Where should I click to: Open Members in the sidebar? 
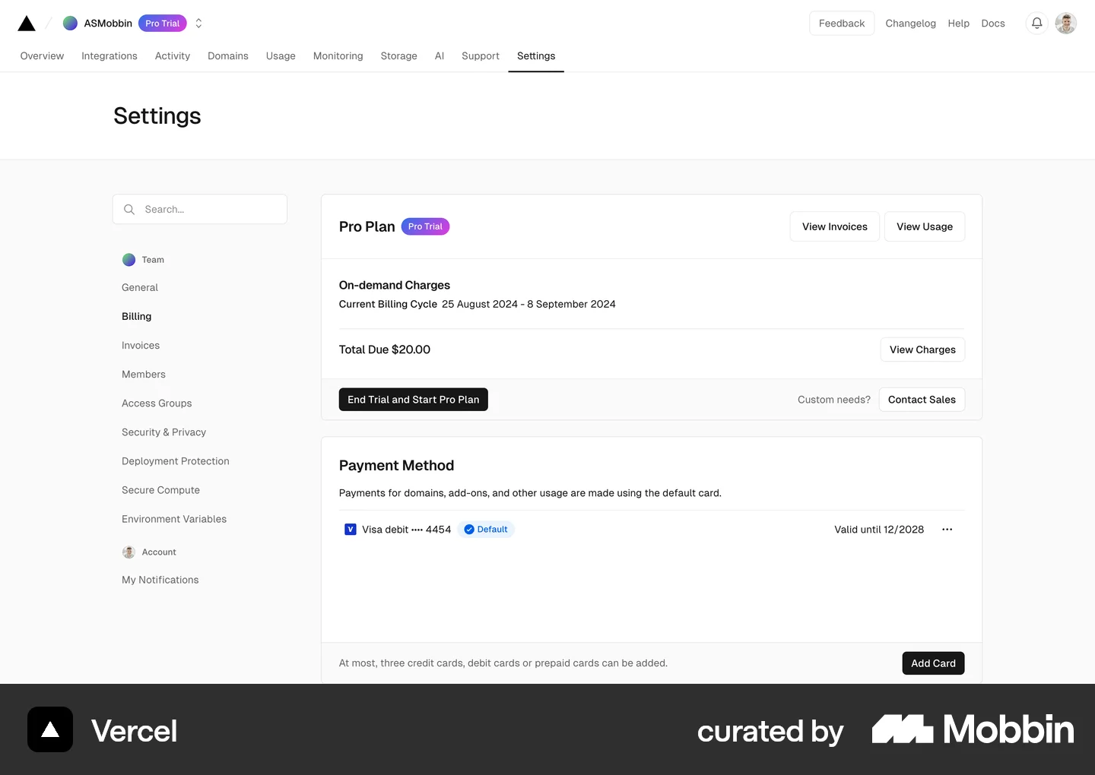click(x=144, y=375)
